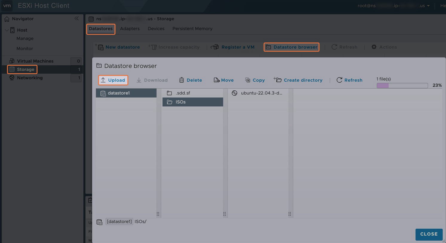Screen dimensions: 446x243
Task: Click the Delete trash button
Action: tap(191, 80)
